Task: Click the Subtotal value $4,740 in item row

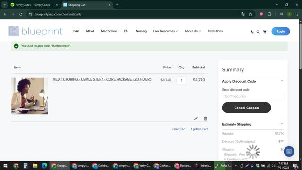Action: 199,80
